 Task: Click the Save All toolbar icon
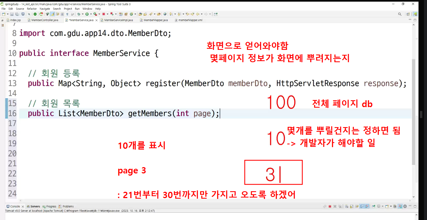(x=17, y=14)
